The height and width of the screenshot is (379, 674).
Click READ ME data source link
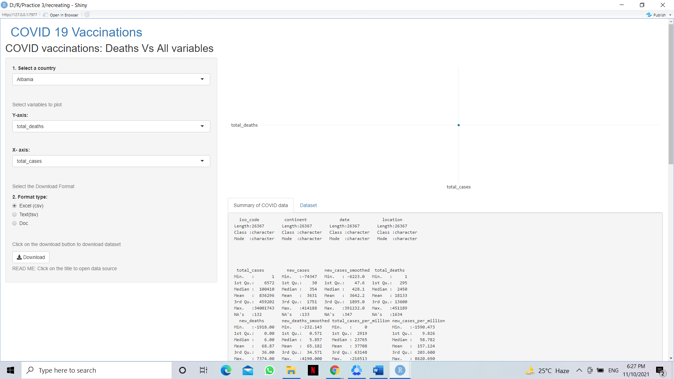coord(64,268)
